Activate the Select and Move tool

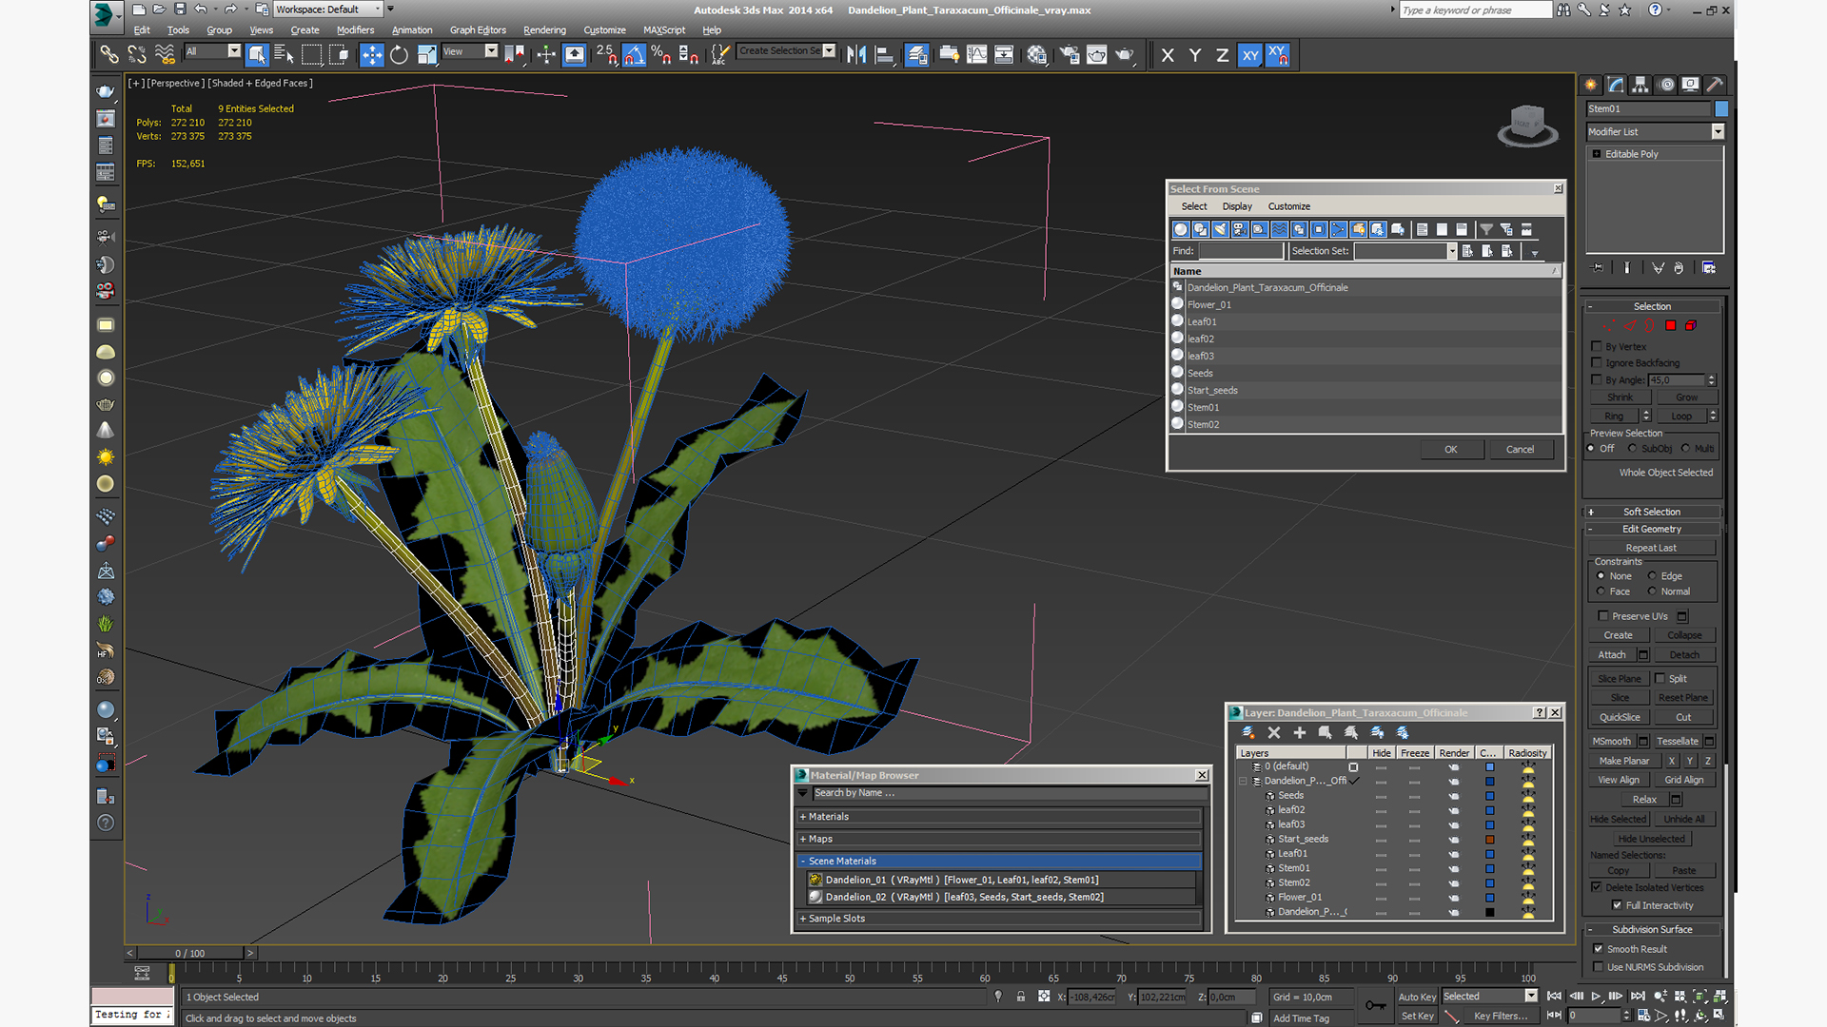coord(372,55)
